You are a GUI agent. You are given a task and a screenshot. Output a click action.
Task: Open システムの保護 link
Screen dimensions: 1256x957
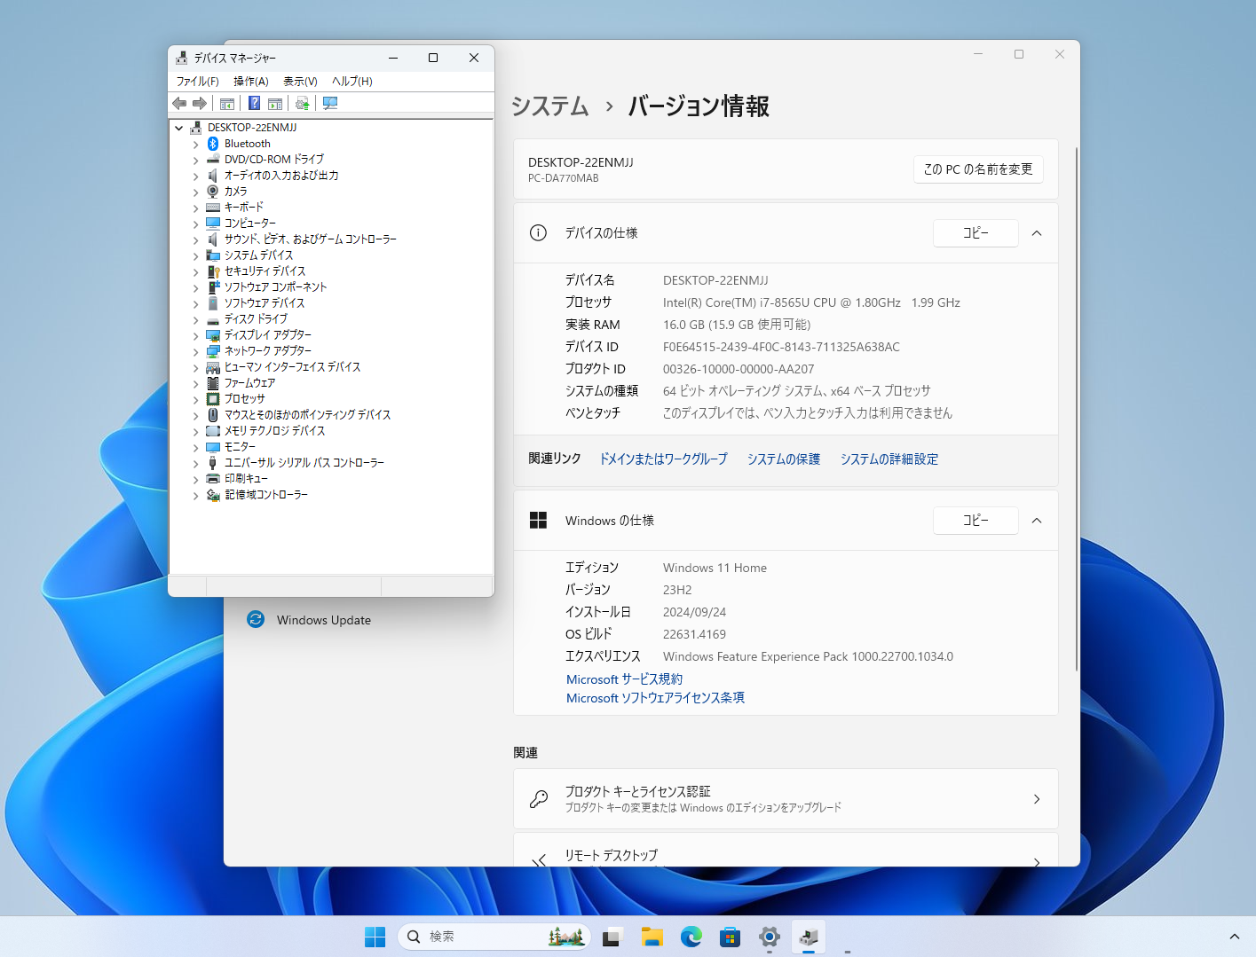tap(784, 459)
